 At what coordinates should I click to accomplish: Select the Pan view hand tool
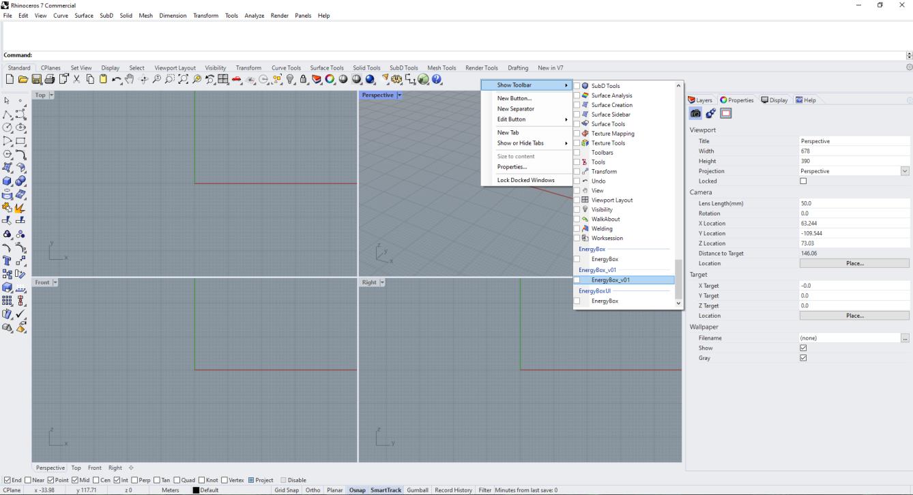130,80
